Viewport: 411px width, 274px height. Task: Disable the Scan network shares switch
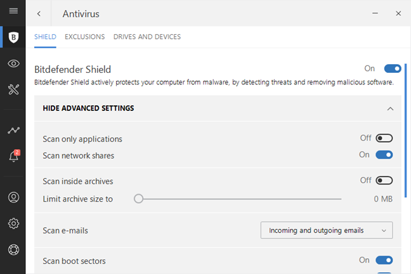384,155
